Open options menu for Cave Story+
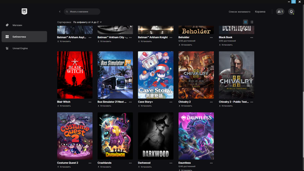Viewport: 304px width, 171px height. [x=171, y=102]
